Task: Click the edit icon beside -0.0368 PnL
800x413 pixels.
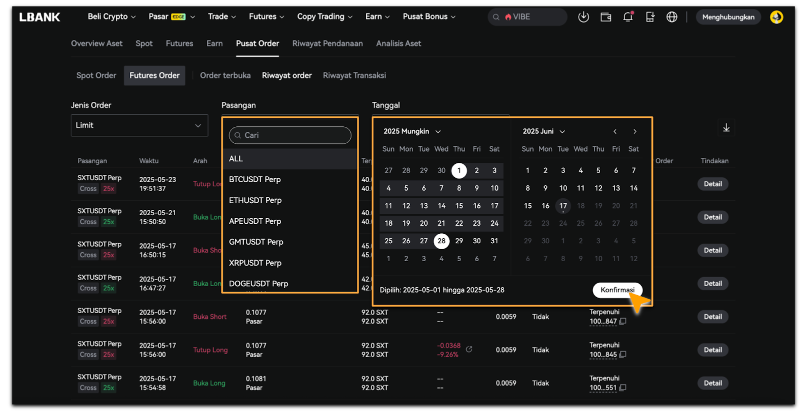Action: [x=469, y=349]
